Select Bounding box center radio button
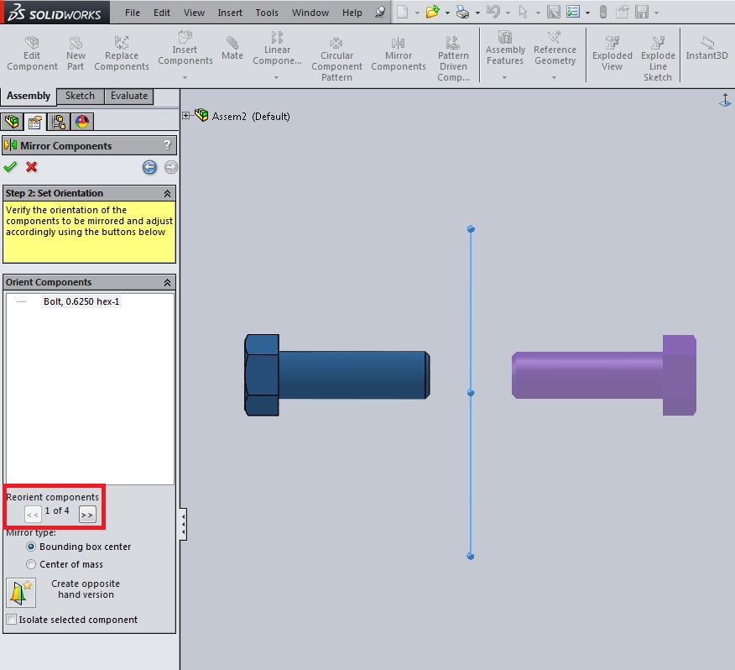The height and width of the screenshot is (670, 735). click(x=31, y=547)
